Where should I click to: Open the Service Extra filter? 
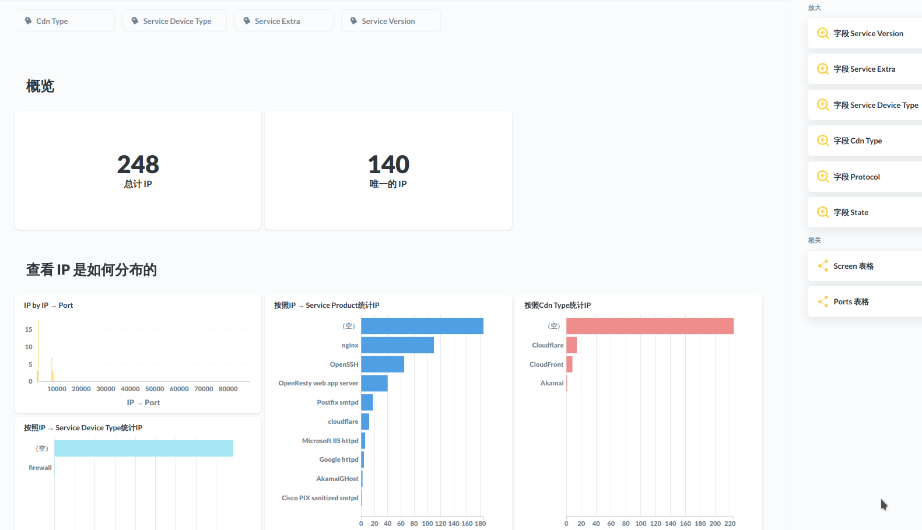pos(284,21)
